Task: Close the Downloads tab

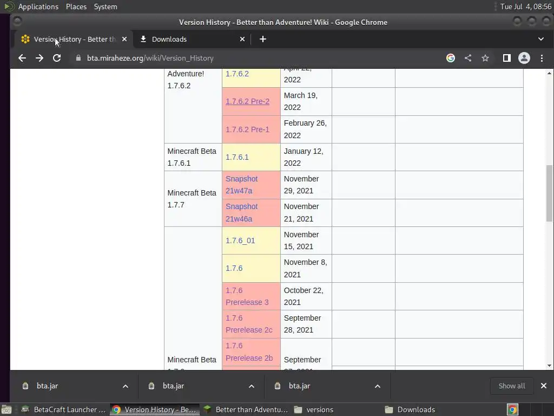Action: pos(242,39)
